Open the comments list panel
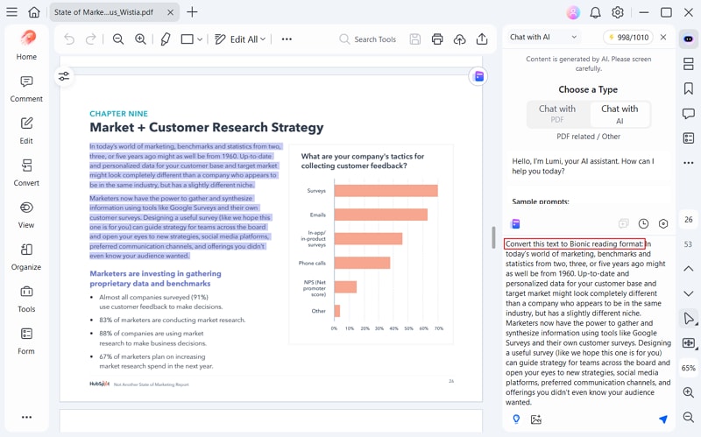The height and width of the screenshot is (437, 701). pyautogui.click(x=689, y=113)
